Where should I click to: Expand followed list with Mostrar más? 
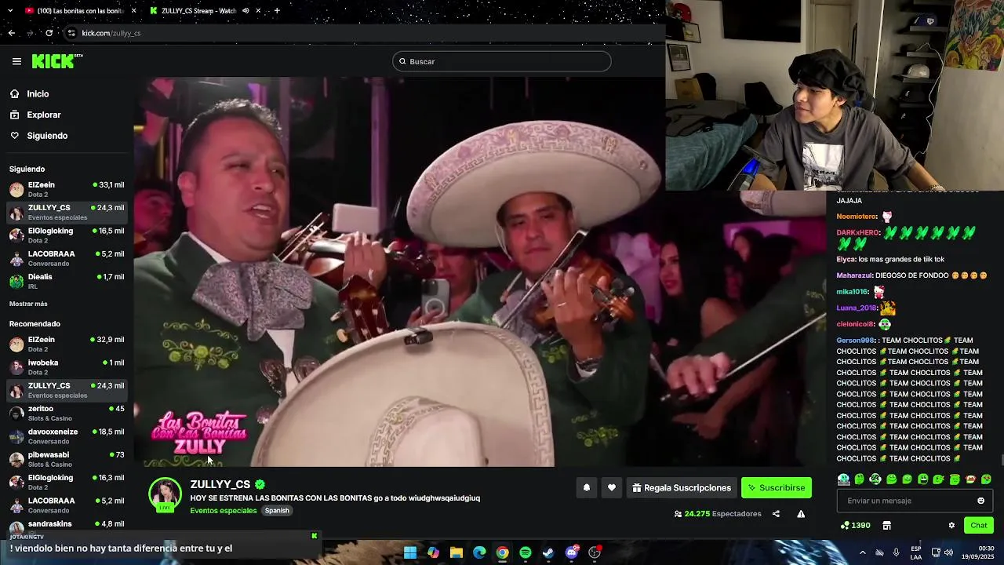[x=28, y=304]
